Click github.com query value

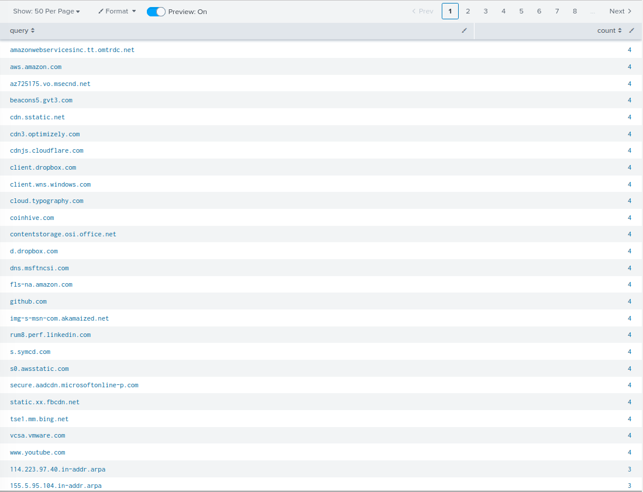28,301
